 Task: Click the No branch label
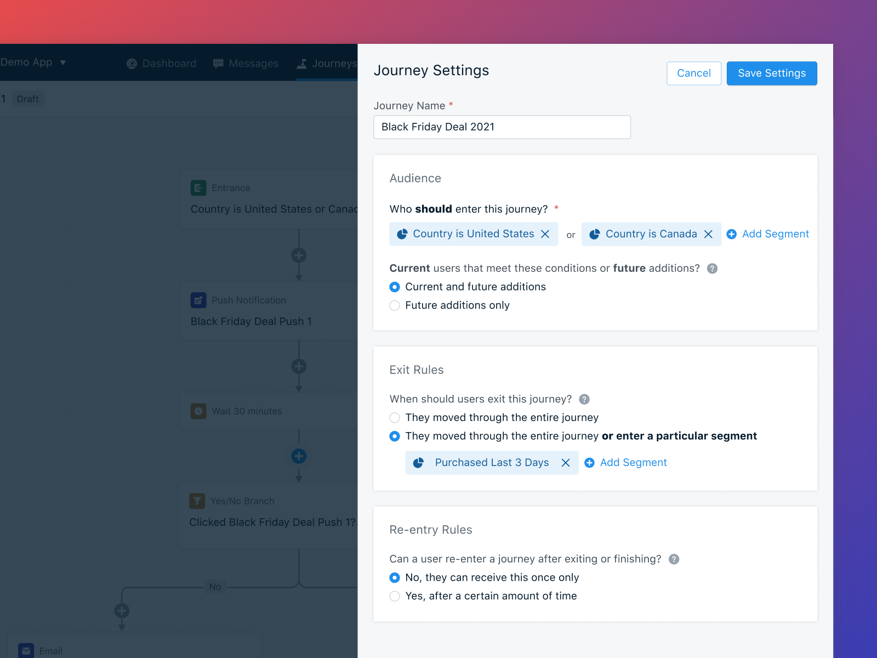pos(215,587)
